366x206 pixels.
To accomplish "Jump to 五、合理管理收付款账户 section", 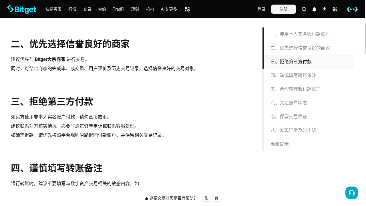I will pyautogui.click(x=309, y=89).
